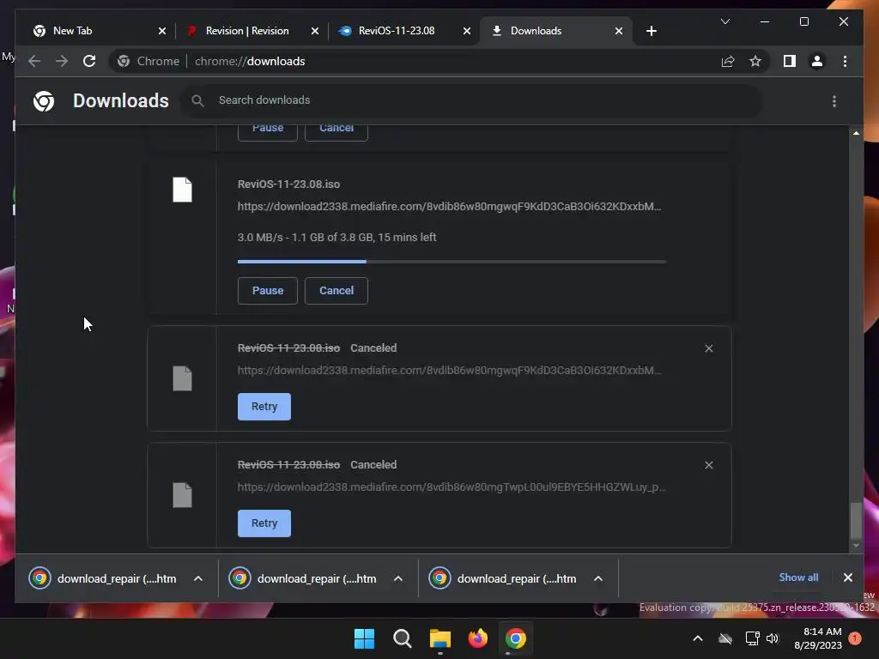Click the downloads page vertical scrollbar thumb
The height and width of the screenshot is (659, 879).
(x=856, y=521)
